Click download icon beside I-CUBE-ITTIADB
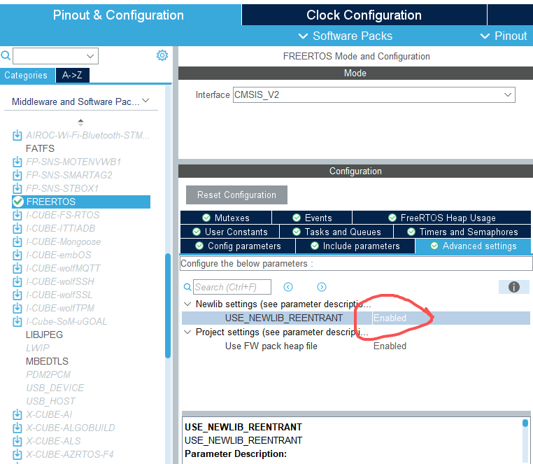 click(x=17, y=228)
